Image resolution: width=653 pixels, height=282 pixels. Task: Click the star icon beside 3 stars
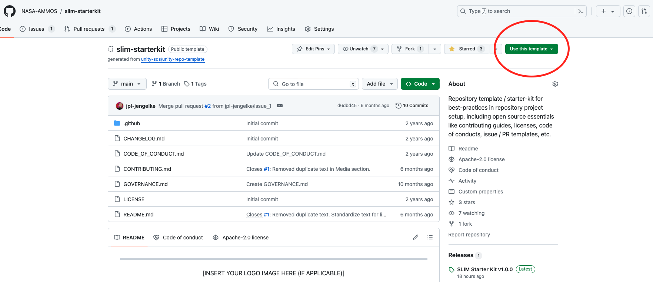coord(452,202)
